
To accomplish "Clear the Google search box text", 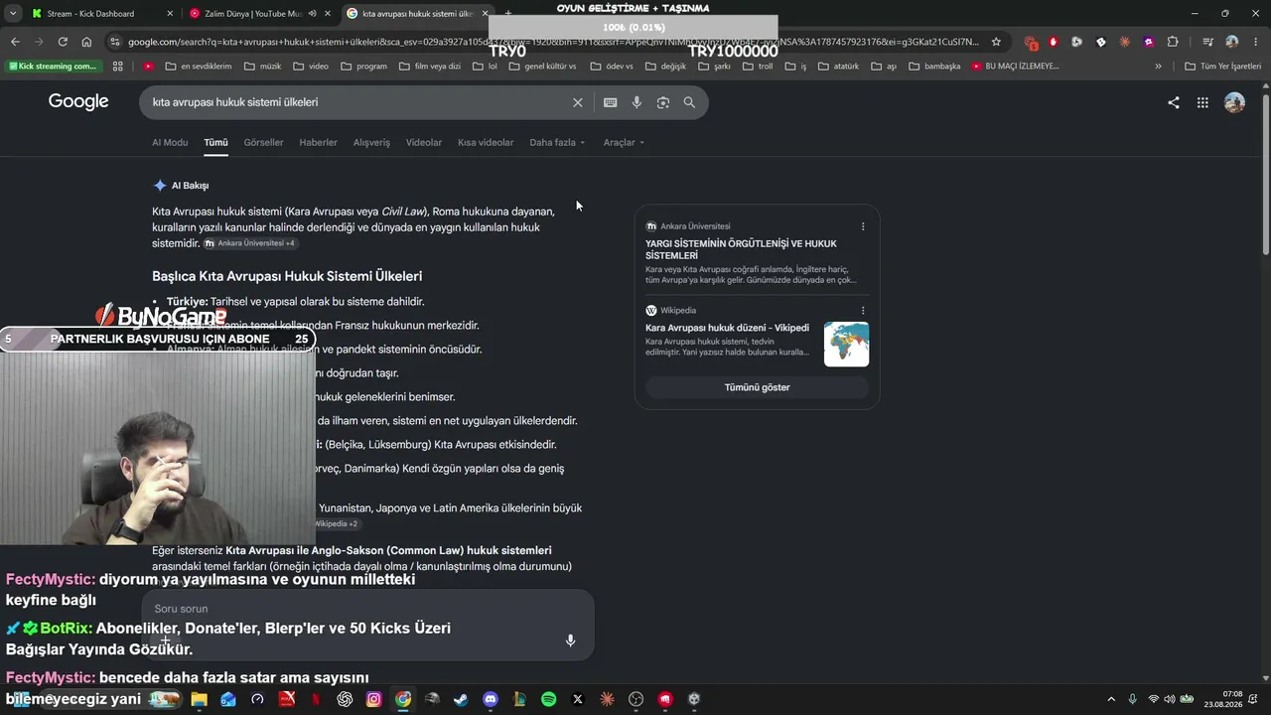I will pos(577,102).
